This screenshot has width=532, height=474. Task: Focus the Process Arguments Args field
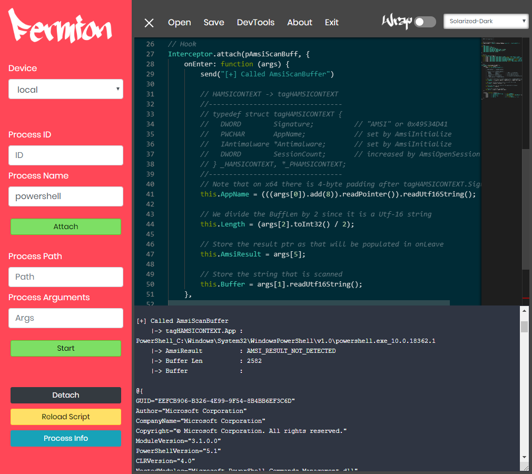point(66,318)
